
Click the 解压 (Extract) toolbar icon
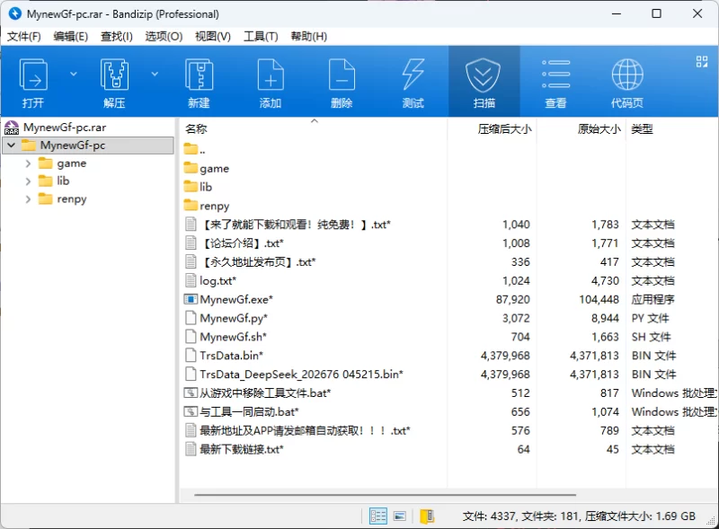coord(114,75)
